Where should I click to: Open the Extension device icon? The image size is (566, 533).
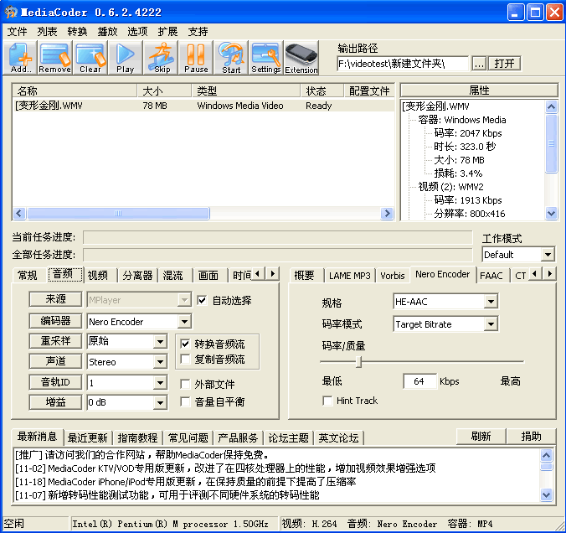click(301, 58)
